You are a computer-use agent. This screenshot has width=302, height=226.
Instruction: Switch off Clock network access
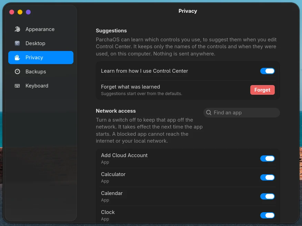pyautogui.click(x=267, y=215)
